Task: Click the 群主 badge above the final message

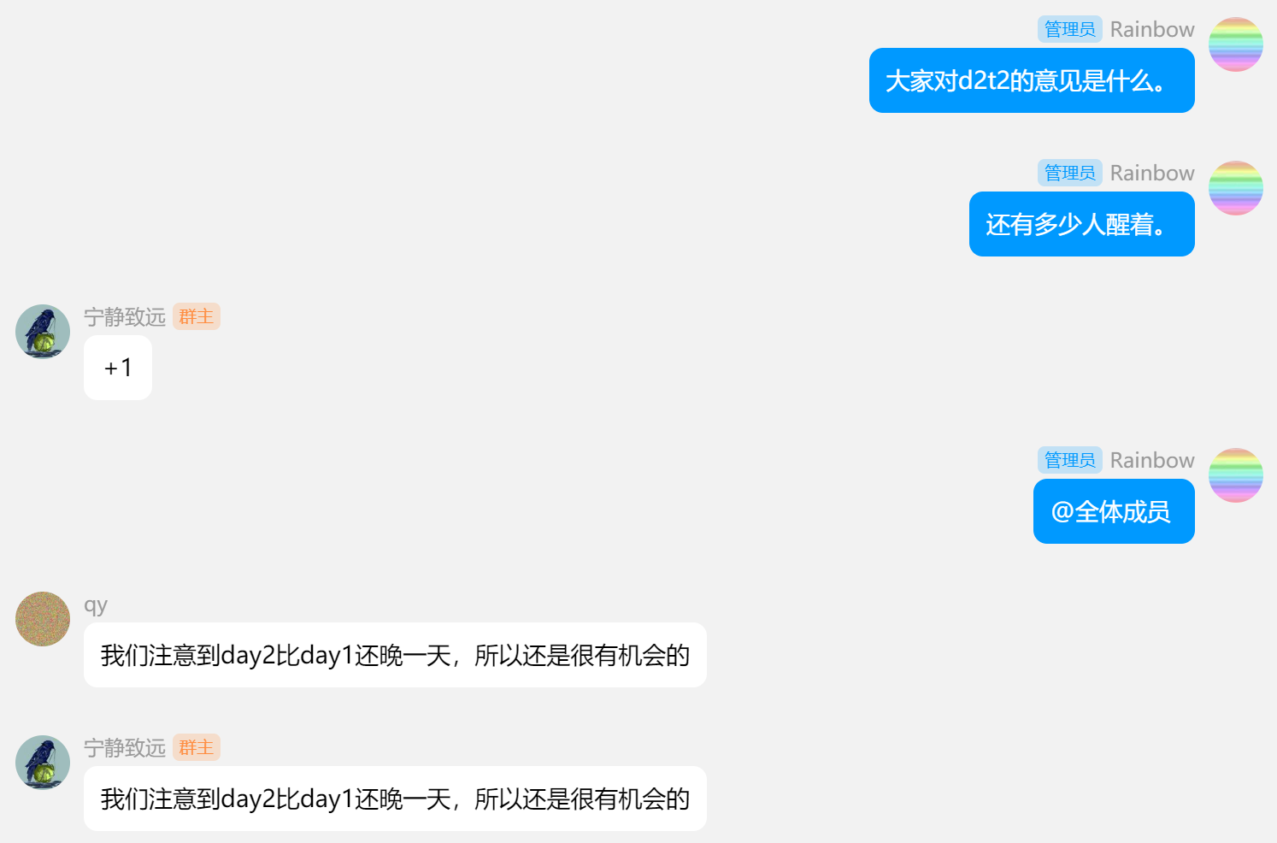Action: [x=197, y=747]
